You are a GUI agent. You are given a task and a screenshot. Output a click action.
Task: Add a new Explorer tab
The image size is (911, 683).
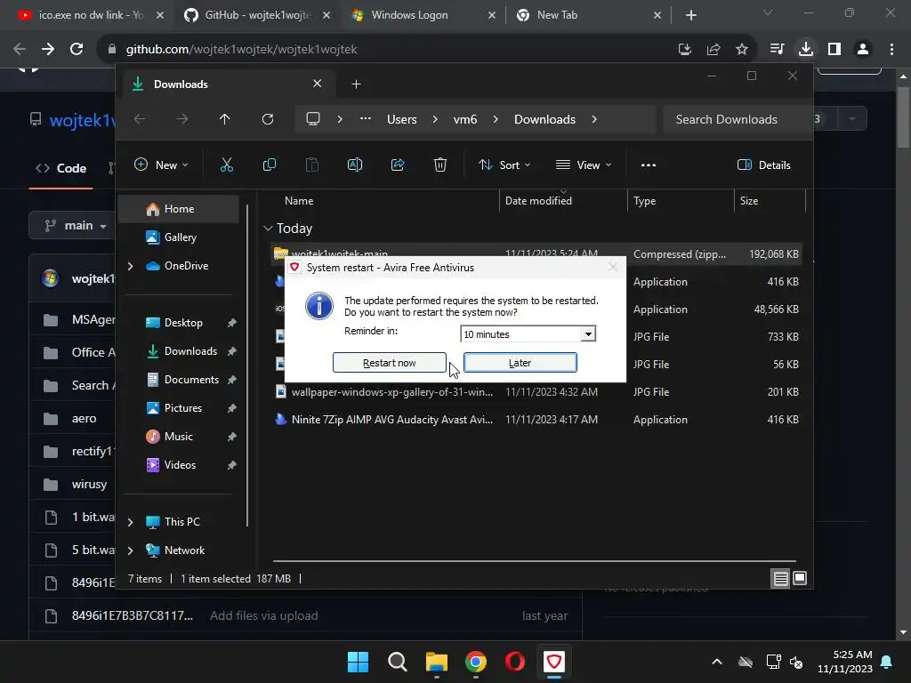[x=356, y=84]
